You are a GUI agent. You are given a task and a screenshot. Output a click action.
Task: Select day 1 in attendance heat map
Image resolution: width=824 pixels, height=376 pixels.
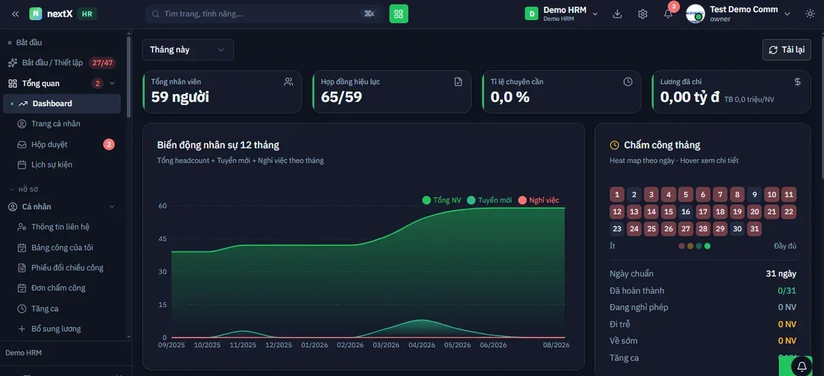point(617,194)
